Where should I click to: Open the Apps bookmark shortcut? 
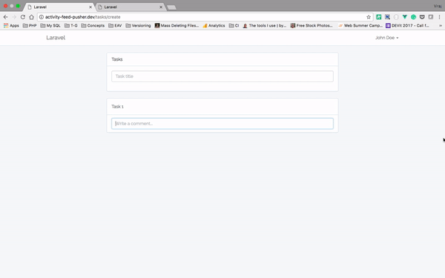(11, 25)
